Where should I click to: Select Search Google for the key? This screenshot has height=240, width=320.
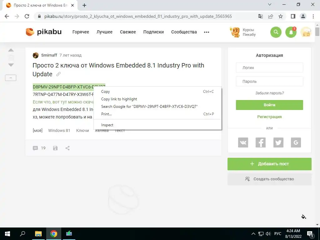click(x=157, y=107)
